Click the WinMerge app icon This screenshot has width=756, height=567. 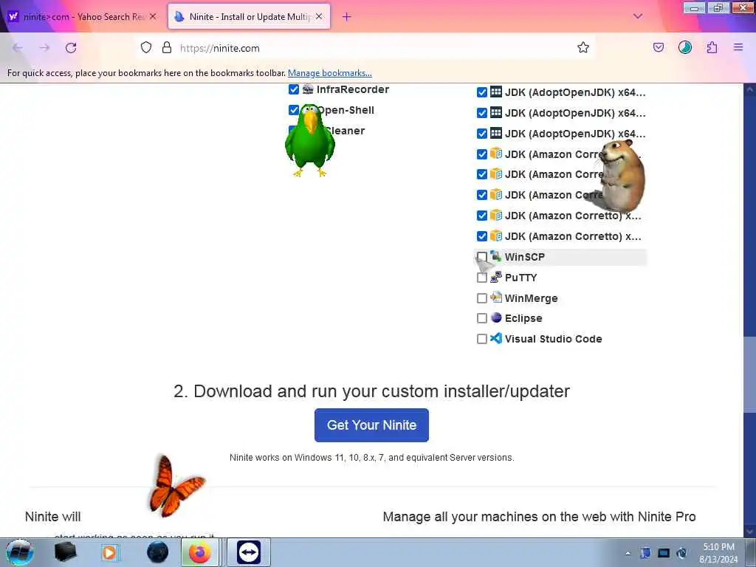point(496,298)
